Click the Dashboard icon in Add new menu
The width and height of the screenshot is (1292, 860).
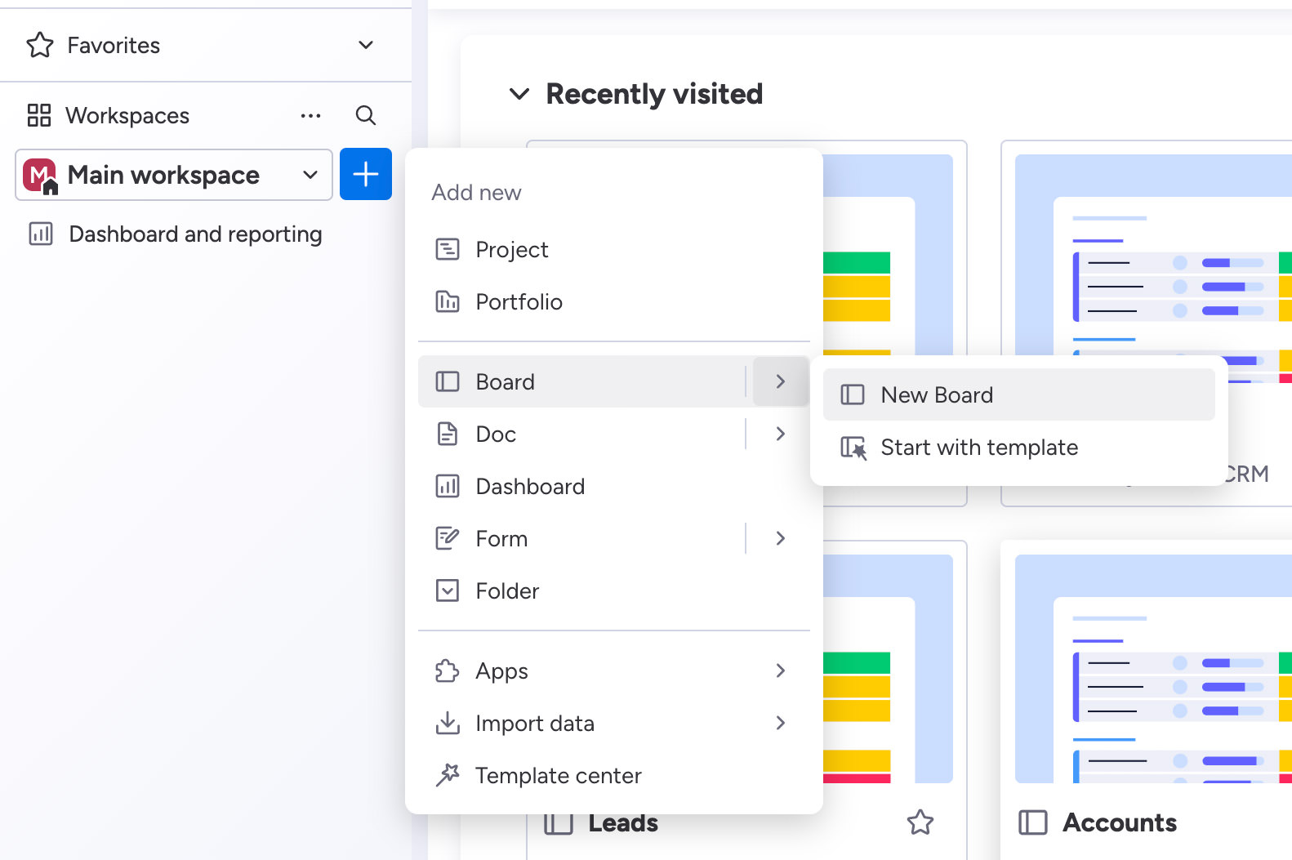(448, 486)
